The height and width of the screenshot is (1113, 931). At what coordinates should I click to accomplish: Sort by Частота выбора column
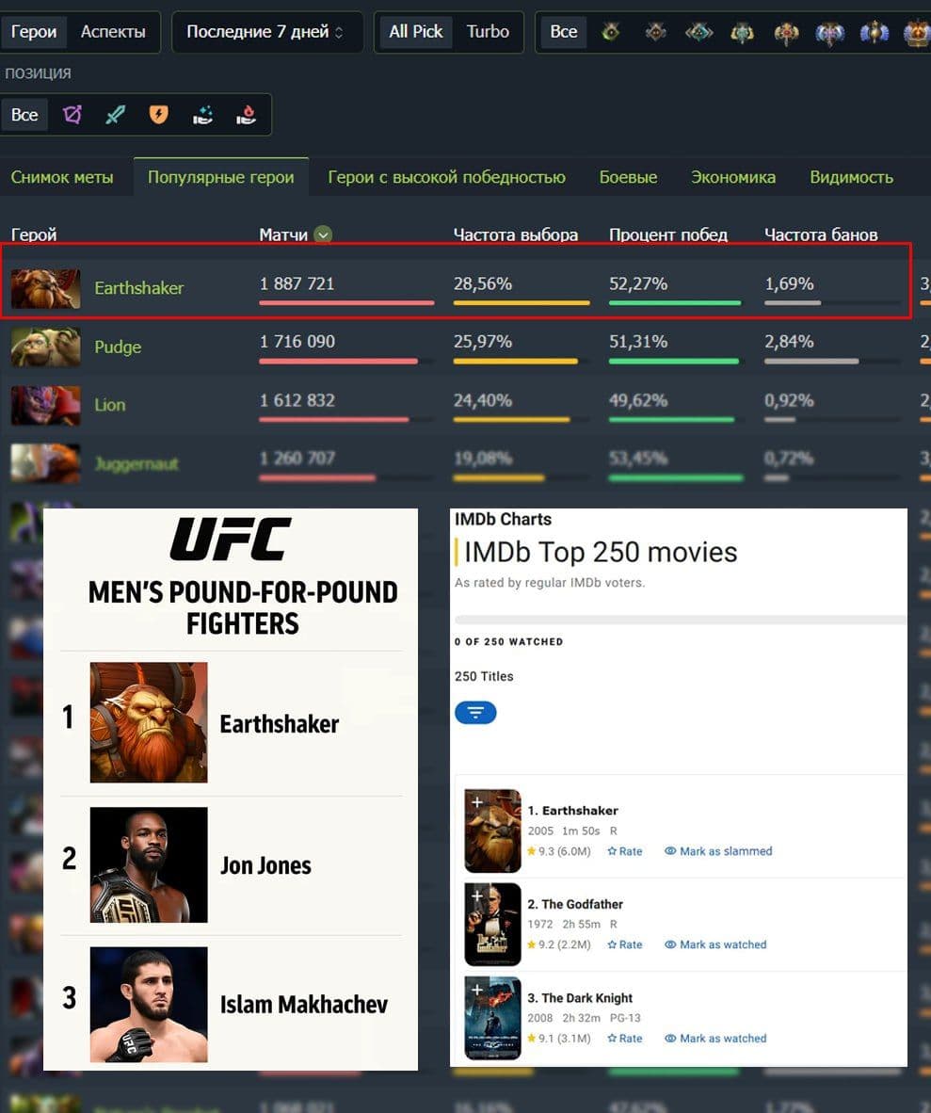(516, 235)
